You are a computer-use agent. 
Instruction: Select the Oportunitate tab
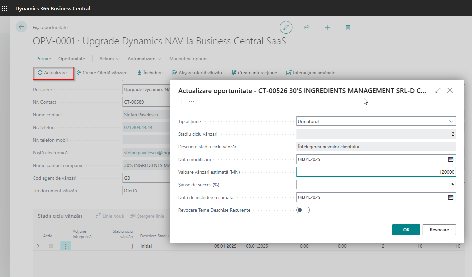point(72,59)
